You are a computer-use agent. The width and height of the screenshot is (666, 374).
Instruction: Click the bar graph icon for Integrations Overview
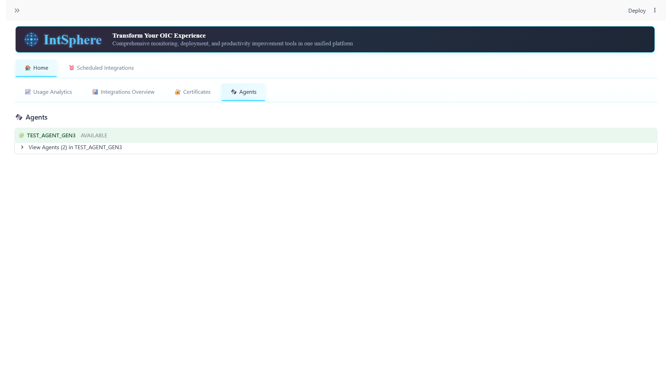[x=95, y=92]
